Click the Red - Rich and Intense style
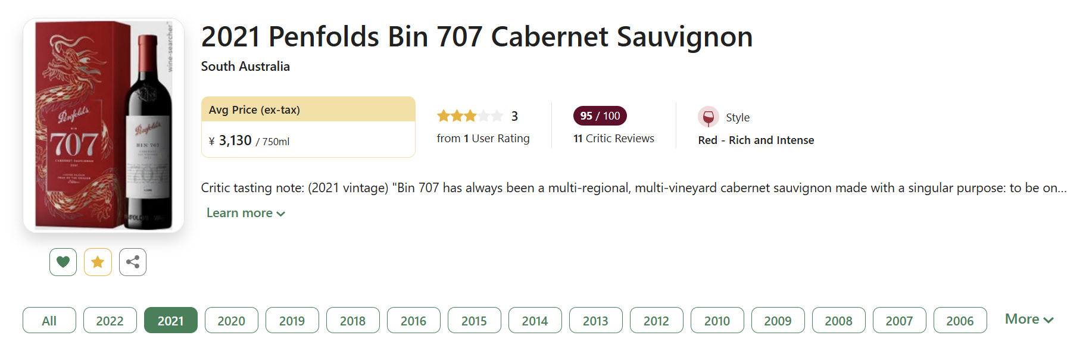 [x=756, y=140]
